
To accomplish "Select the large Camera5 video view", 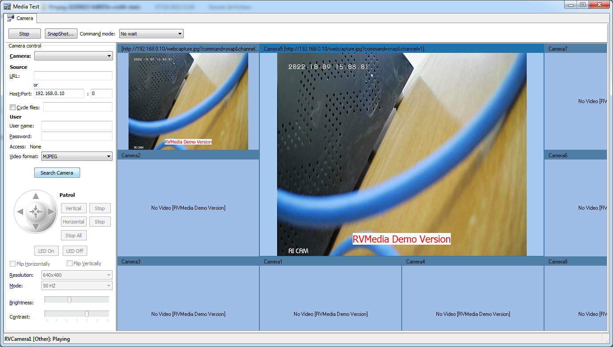I will [x=402, y=154].
